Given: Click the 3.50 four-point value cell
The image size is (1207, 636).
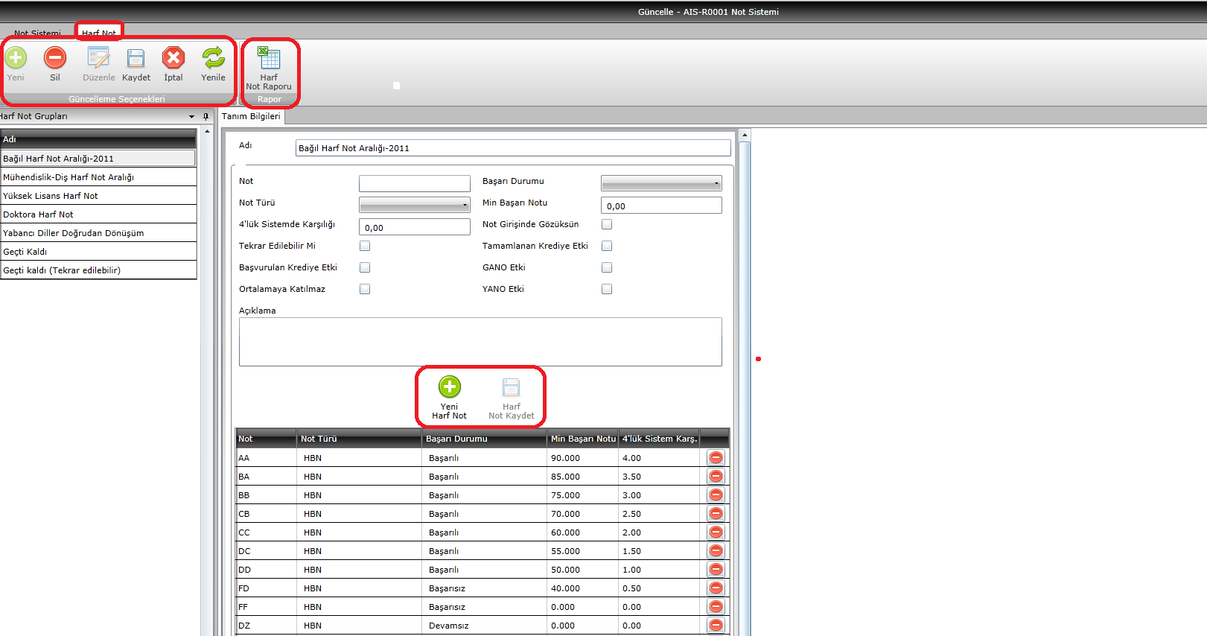Looking at the screenshot, I should pos(660,477).
